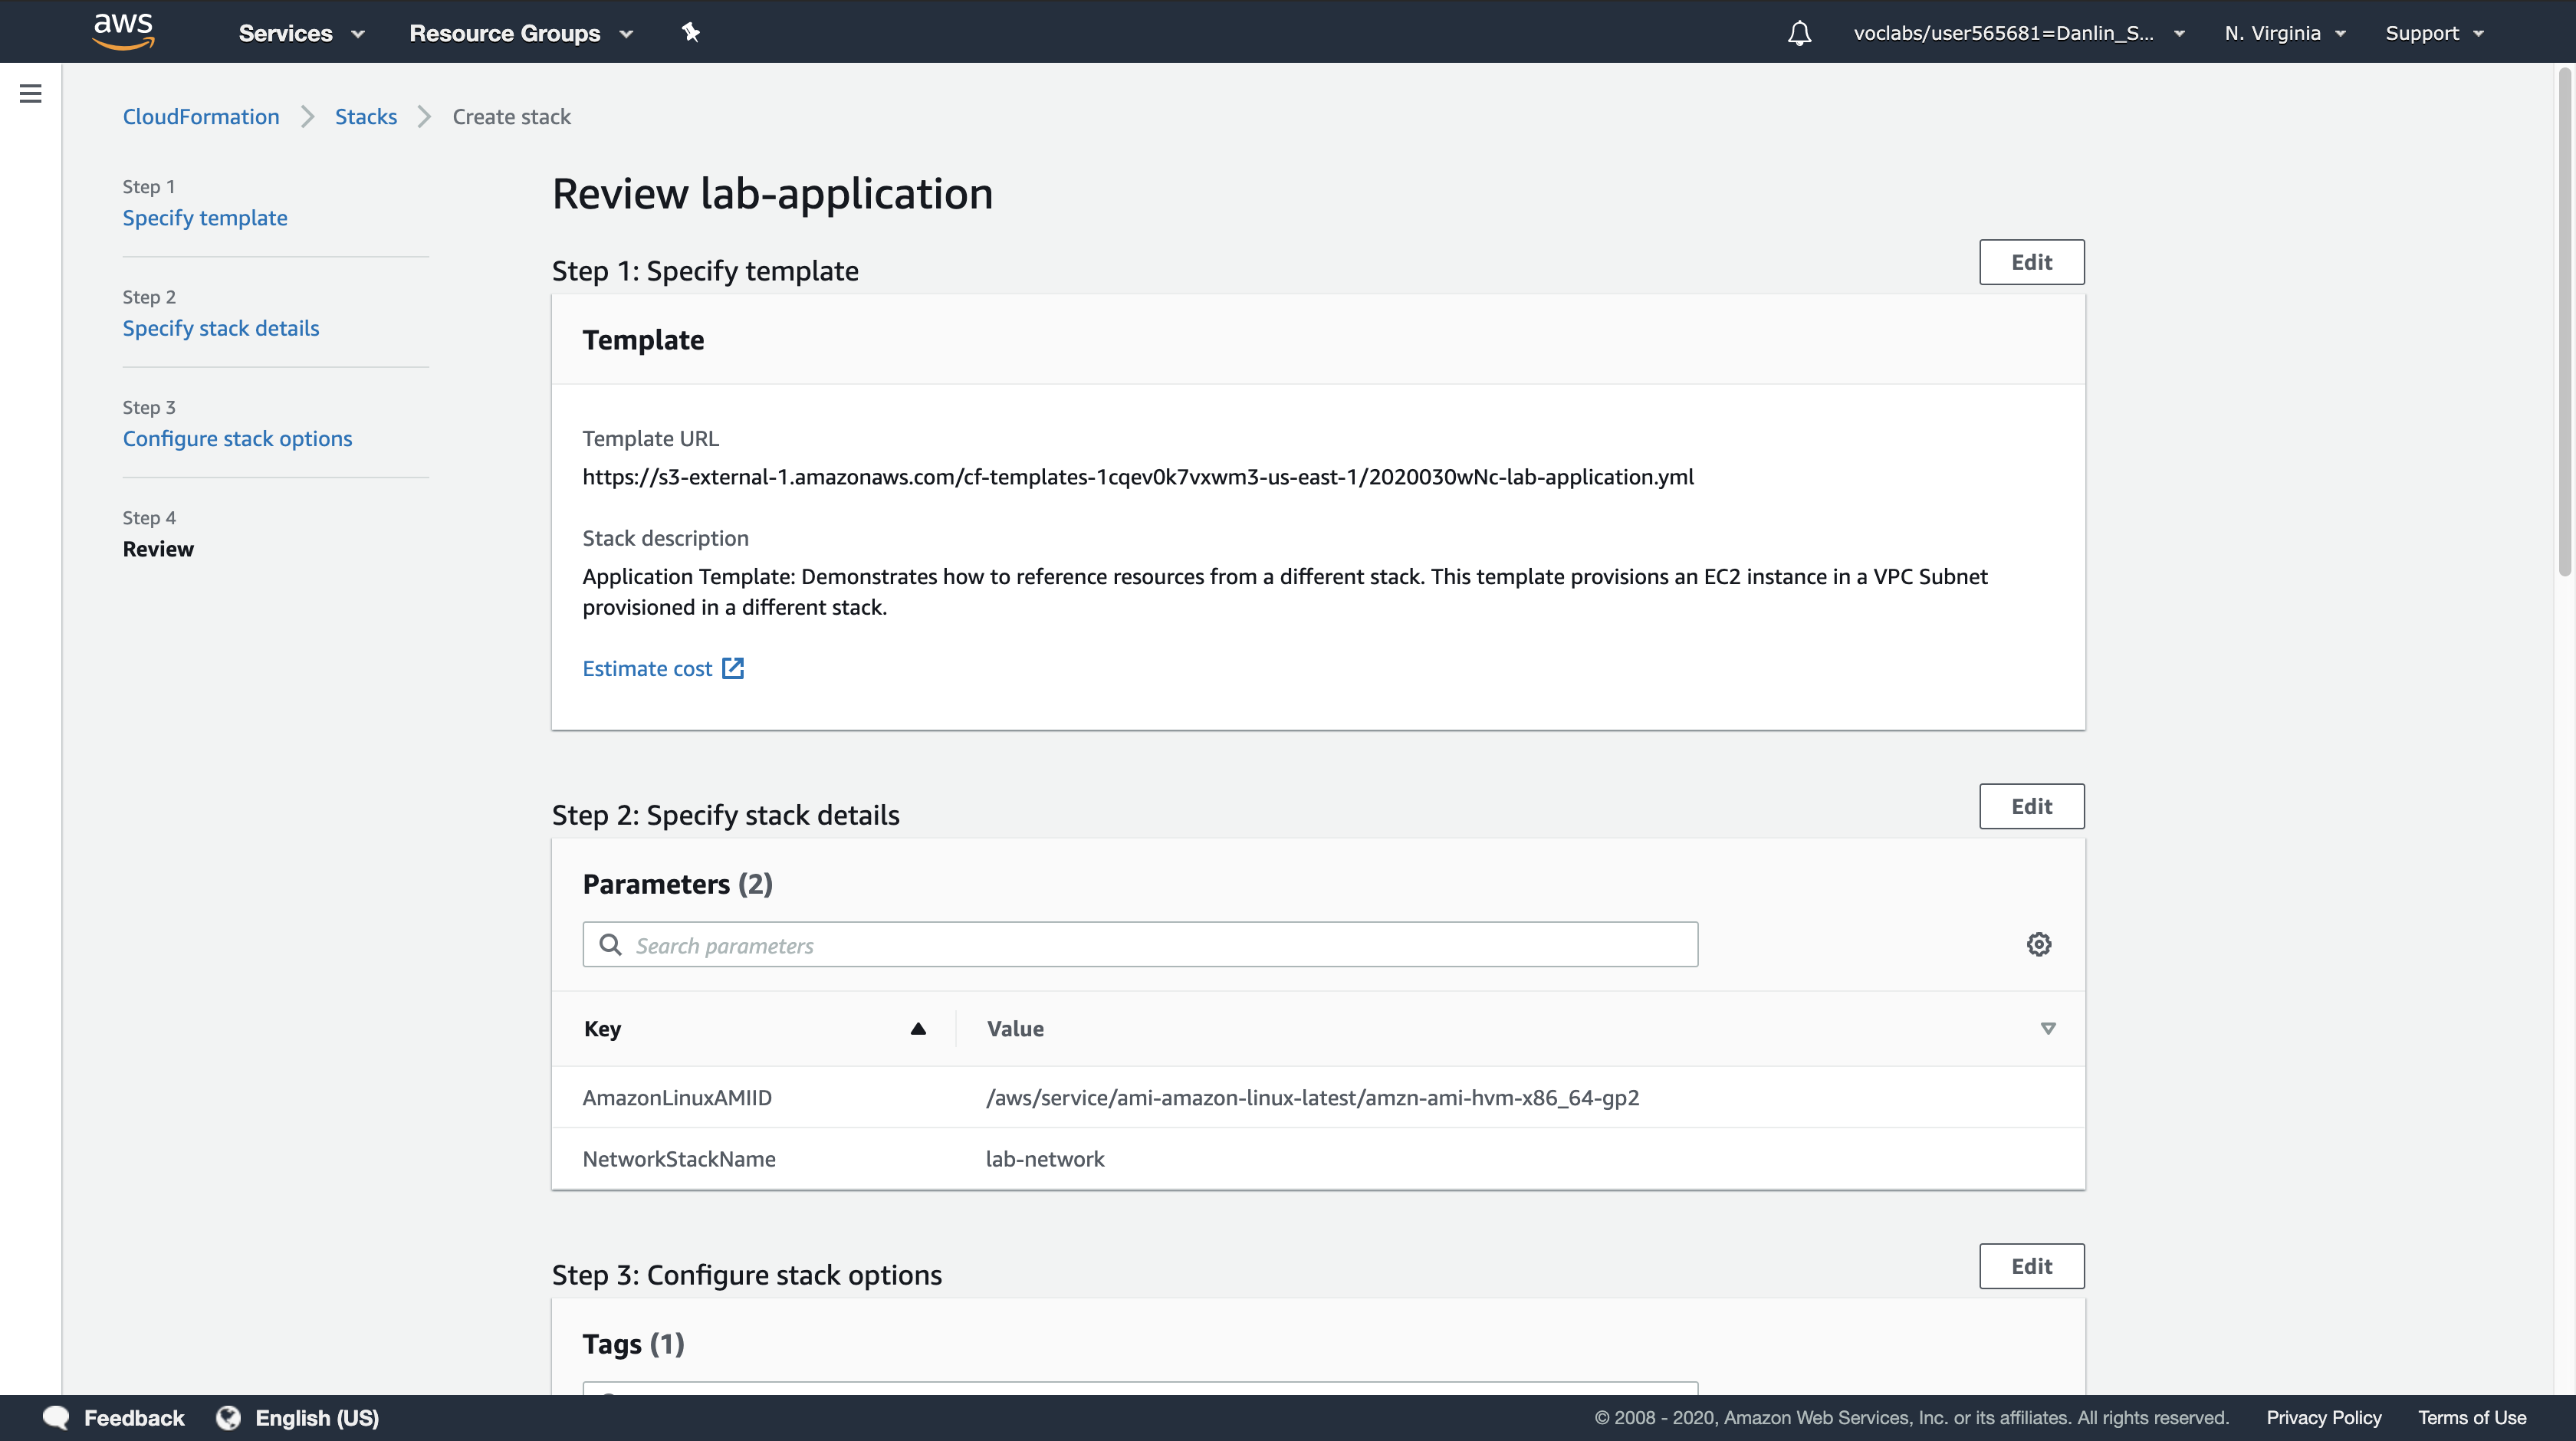Open parameters table settings gear icon
The image size is (2576, 1441).
point(2038,944)
